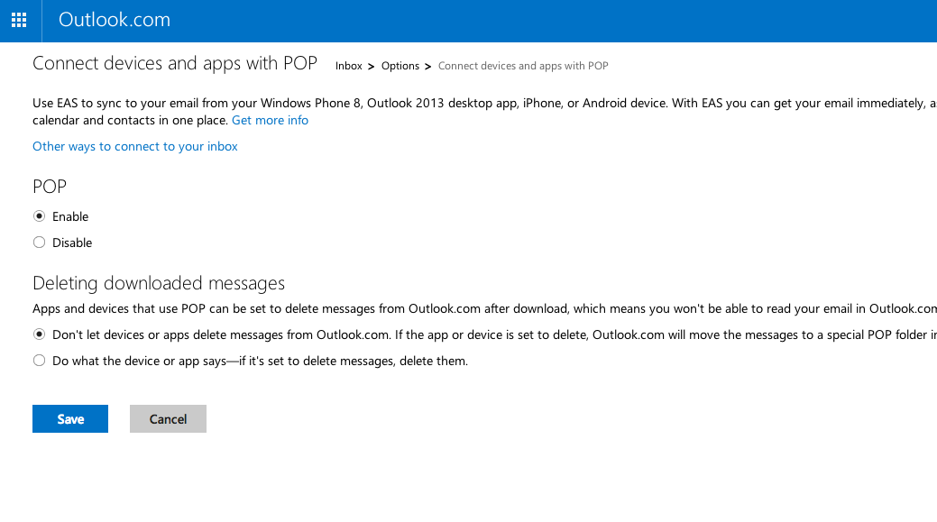
Task: Click the Deleting downloaded messages heading
Action: 159,283
